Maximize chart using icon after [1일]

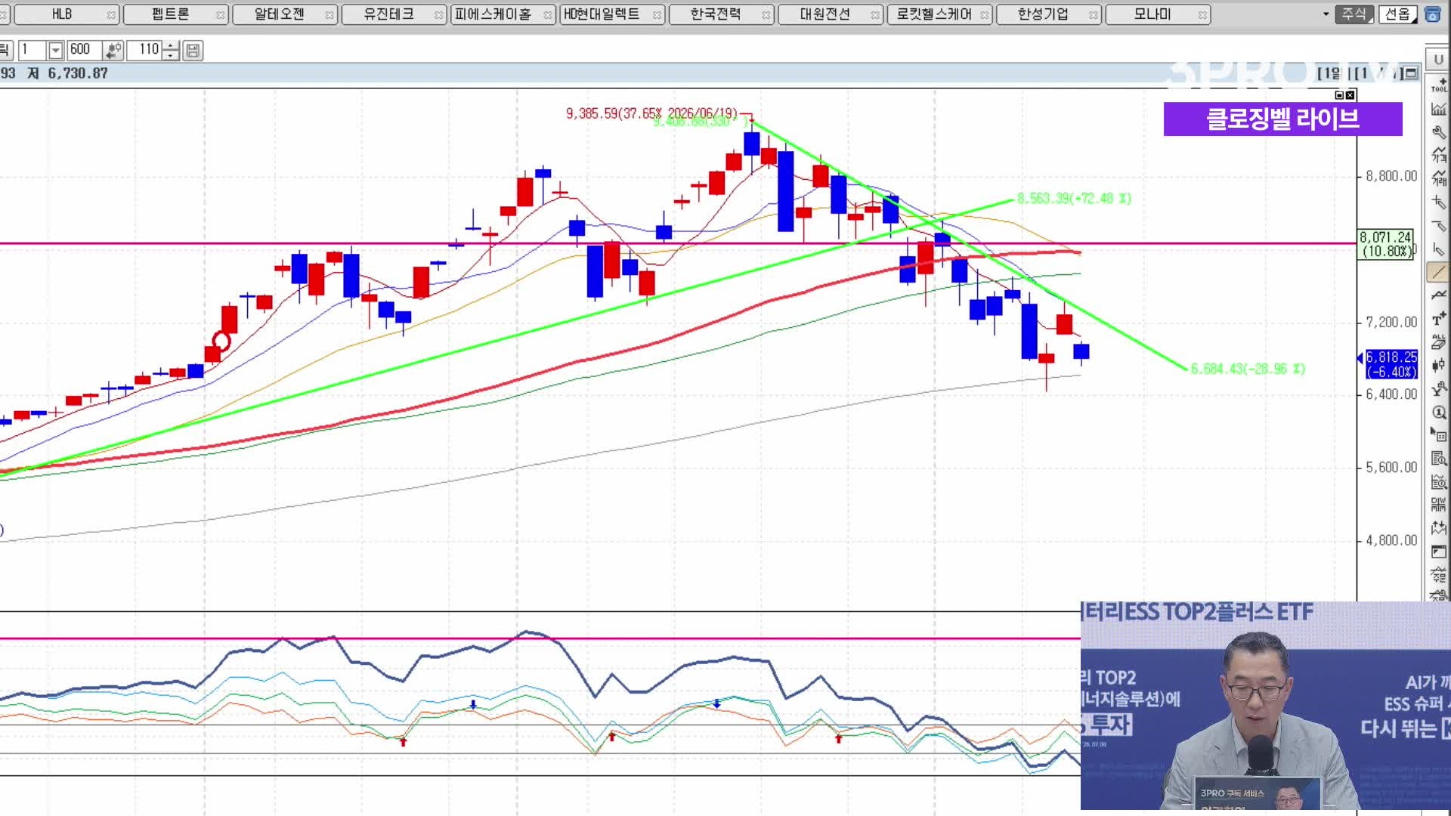point(1411,73)
